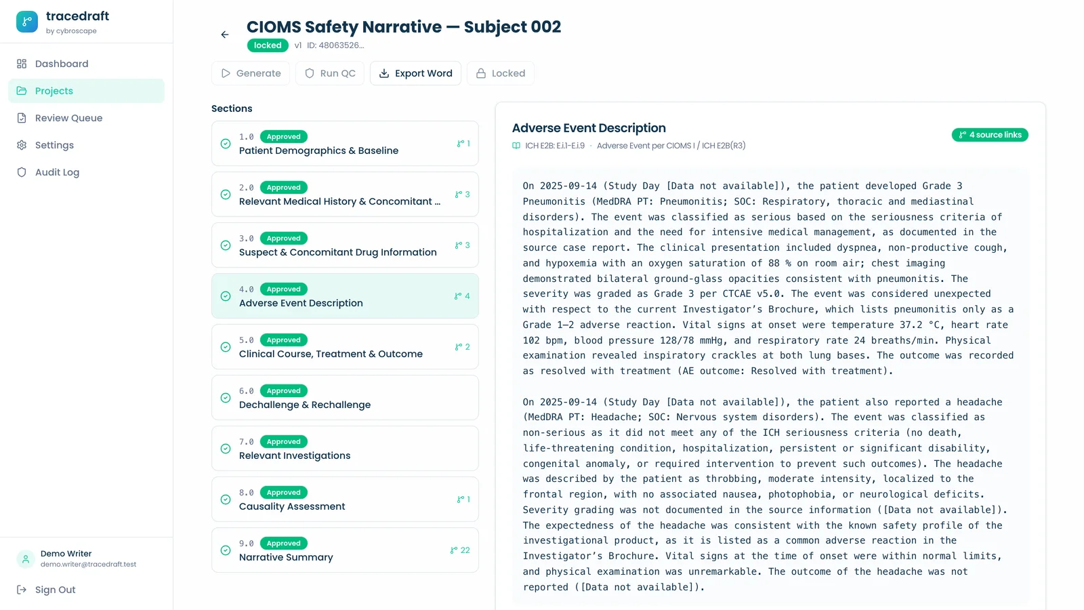Select section 4.0 Adverse Event Description

[345, 296]
